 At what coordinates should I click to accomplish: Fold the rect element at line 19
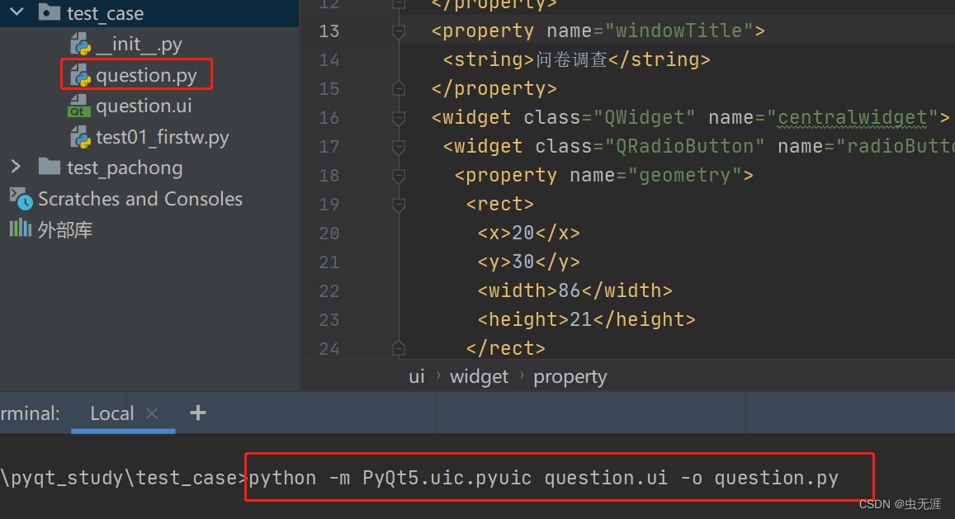pos(399,204)
